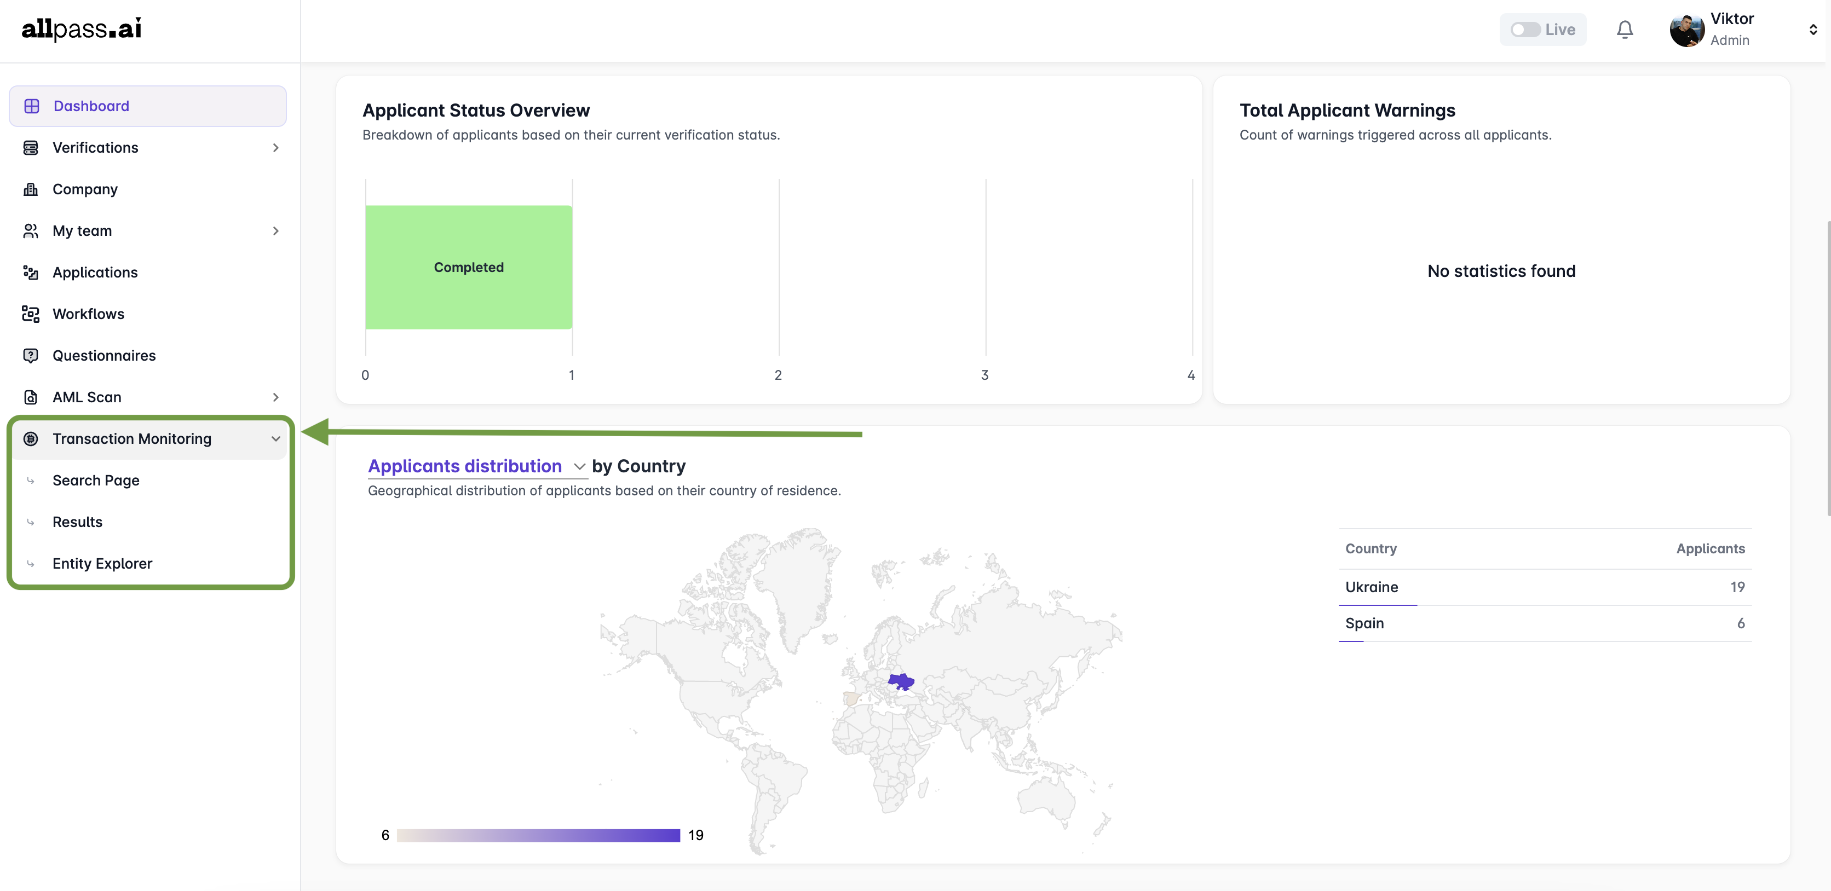Click the notification bell icon
Screen dimensions: 1831x891
[x=1624, y=30]
